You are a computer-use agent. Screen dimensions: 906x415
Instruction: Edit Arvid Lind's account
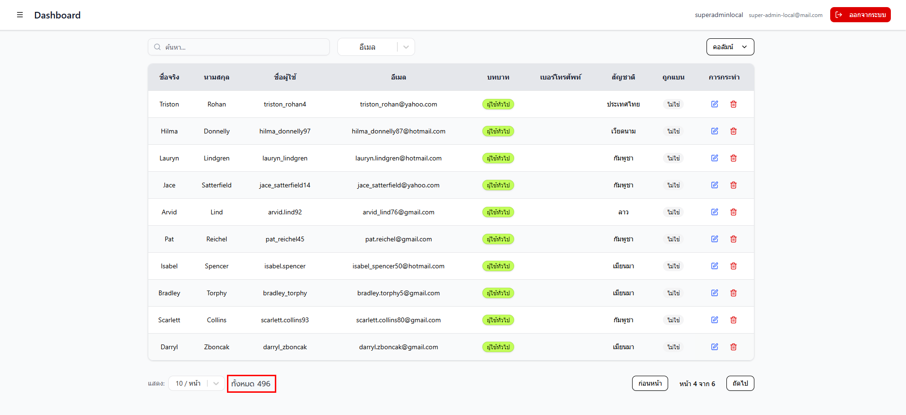[715, 212]
